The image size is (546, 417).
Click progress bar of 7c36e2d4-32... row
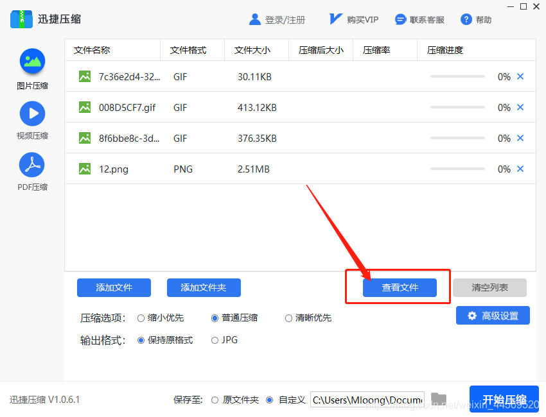click(x=457, y=76)
